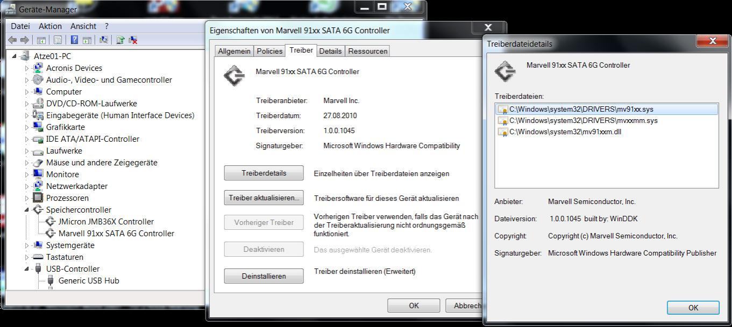
Task: Select the Systemgeräte category icon
Action: tap(38, 245)
